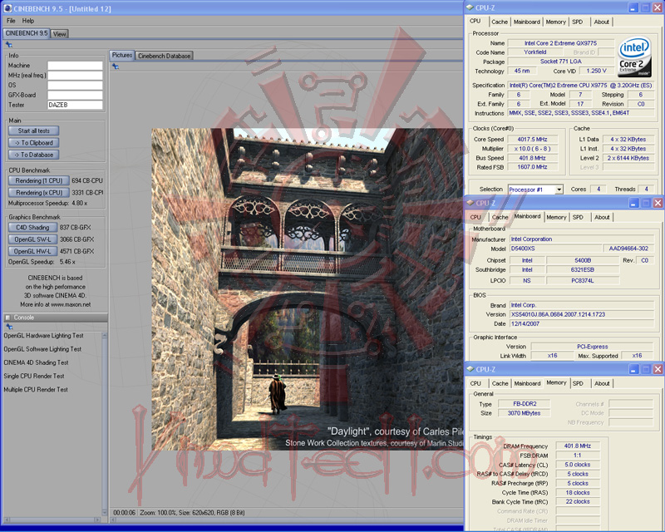Click the motherboard Model value D5400XS
The width and height of the screenshot is (665, 532).
tap(555, 249)
